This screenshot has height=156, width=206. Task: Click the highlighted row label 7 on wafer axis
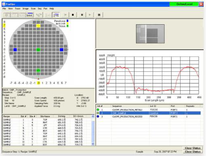pyautogui.click(x=4, y=25)
